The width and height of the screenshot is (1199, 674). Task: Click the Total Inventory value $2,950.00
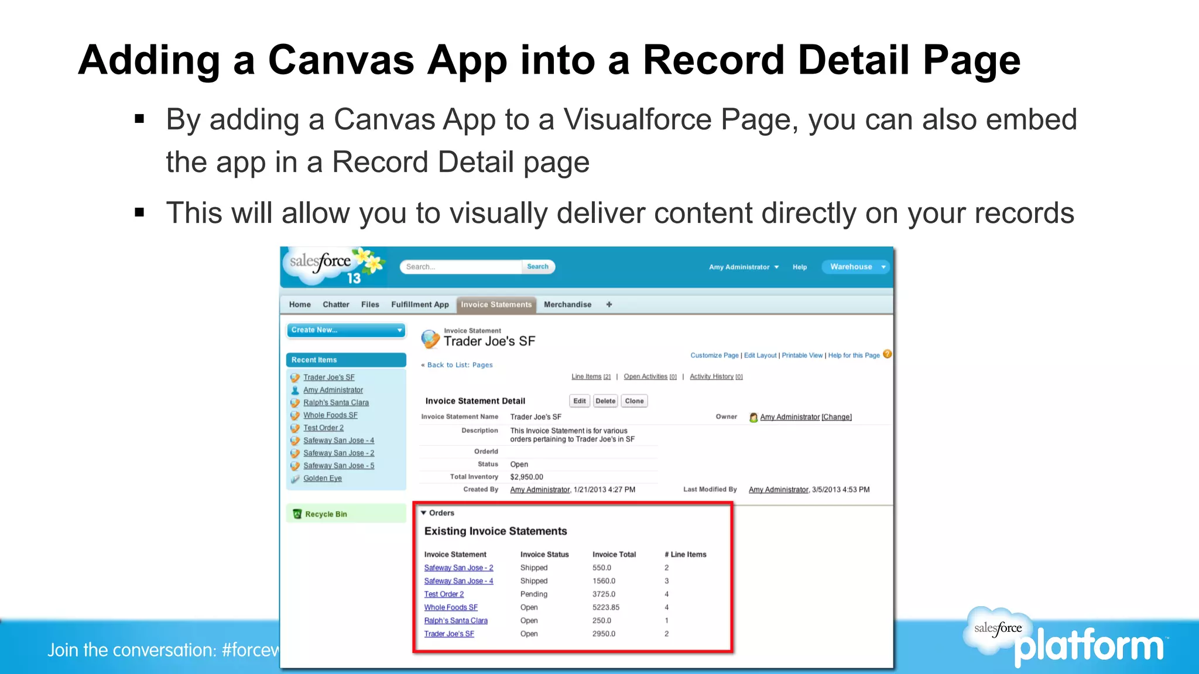526,477
